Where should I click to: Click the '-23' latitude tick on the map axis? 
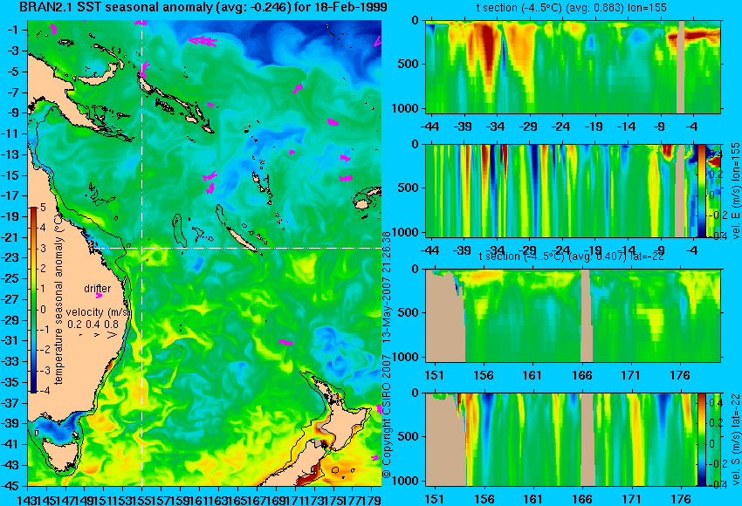click(x=10, y=257)
